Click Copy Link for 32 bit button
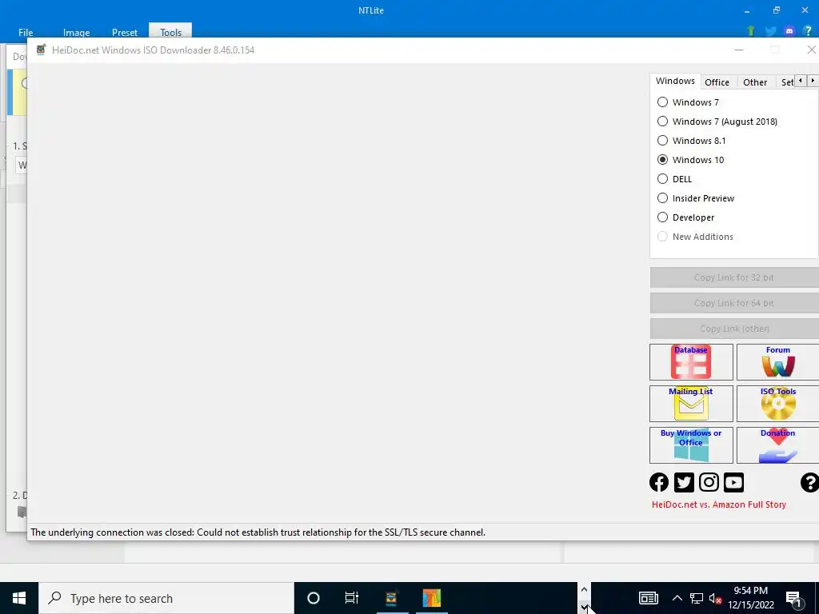819x614 pixels. 734,277
